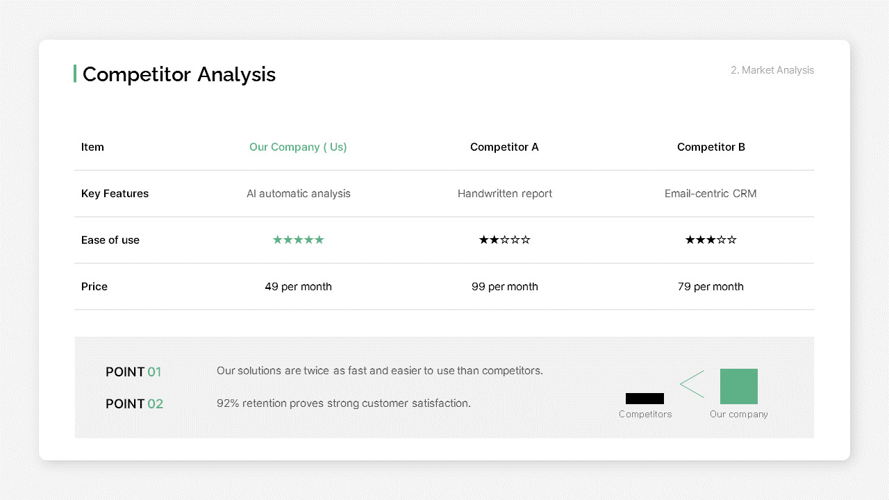Select the green Our company square
The height and width of the screenshot is (500, 889).
[x=739, y=386]
